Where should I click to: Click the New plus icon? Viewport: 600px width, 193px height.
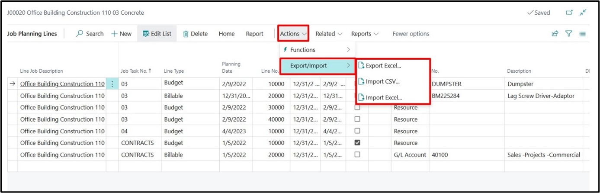115,34
